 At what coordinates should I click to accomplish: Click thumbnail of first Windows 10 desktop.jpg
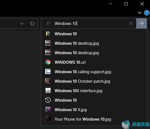[48, 43]
